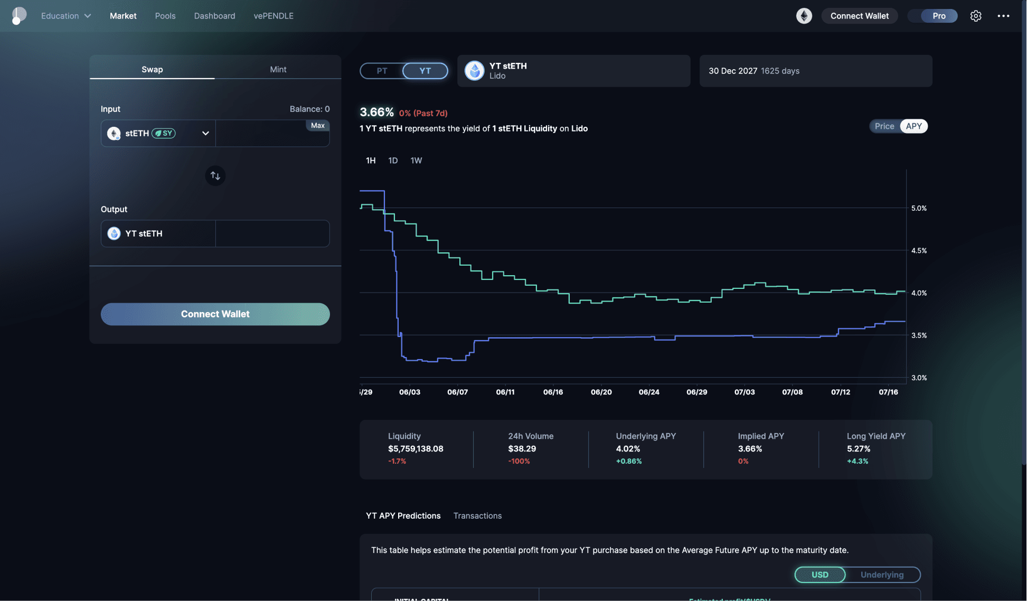Click the Long Yield APY value 5.27%
The width and height of the screenshot is (1027, 601).
pyautogui.click(x=859, y=449)
